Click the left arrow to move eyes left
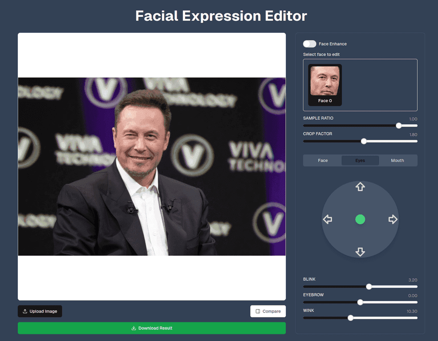 328,219
